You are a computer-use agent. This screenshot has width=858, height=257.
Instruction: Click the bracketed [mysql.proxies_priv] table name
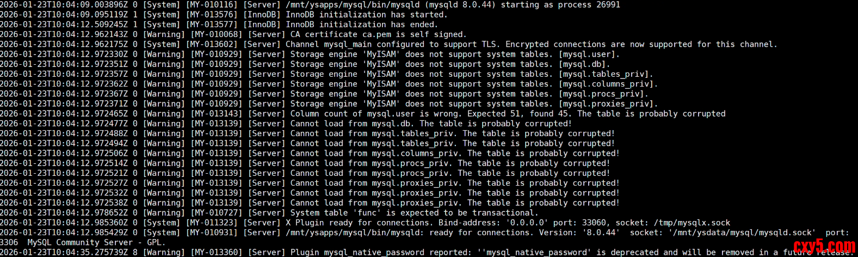[x=608, y=104]
